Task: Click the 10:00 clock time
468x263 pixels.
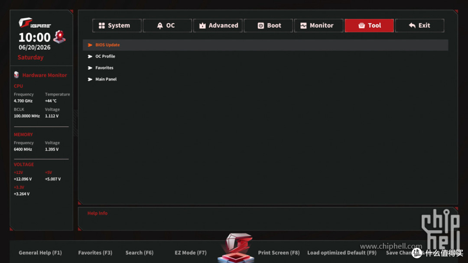Action: [35, 37]
